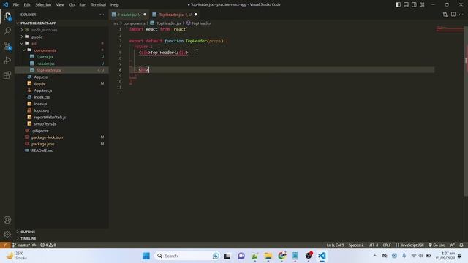The width and height of the screenshot is (468, 263).
Task: Open App.js file
Action: pos(39,84)
